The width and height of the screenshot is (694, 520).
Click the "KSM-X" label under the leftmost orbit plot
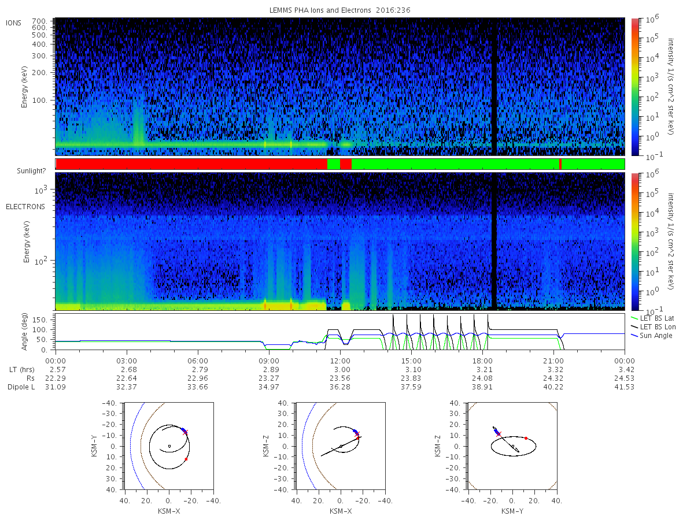[x=168, y=511]
